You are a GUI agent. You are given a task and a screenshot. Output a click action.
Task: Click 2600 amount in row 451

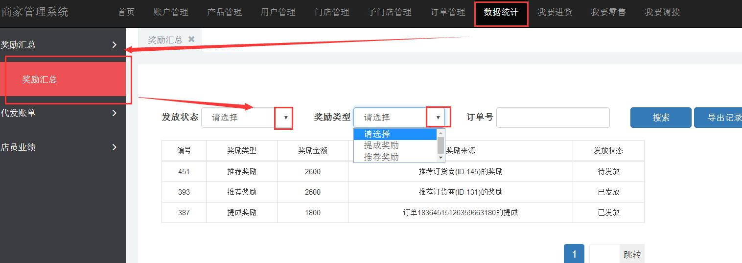tap(313, 172)
